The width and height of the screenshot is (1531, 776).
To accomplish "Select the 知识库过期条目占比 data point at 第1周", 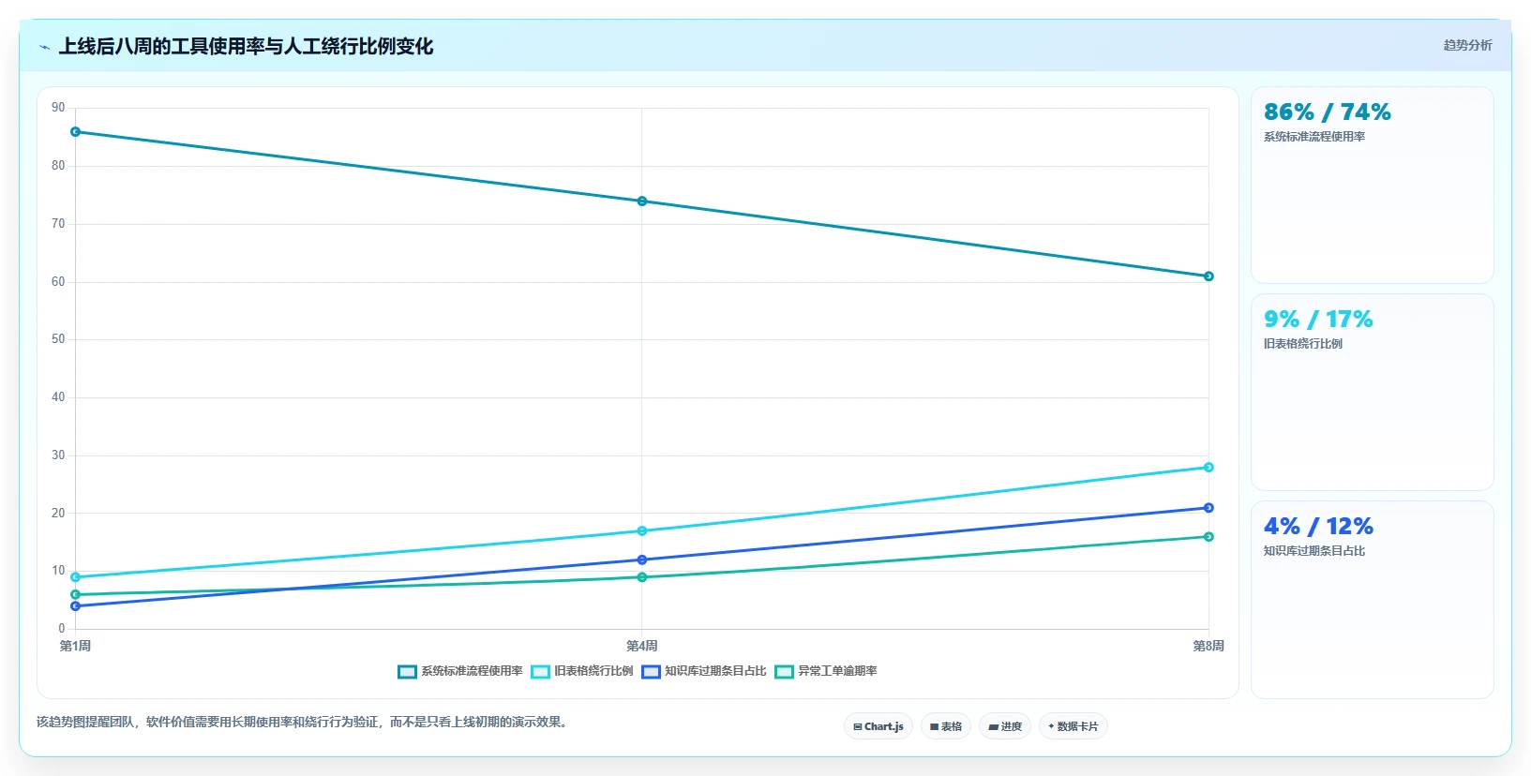I will [76, 606].
